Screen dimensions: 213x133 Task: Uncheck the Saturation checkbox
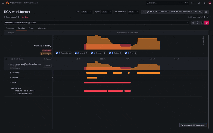pyautogui.click(x=57, y=53)
